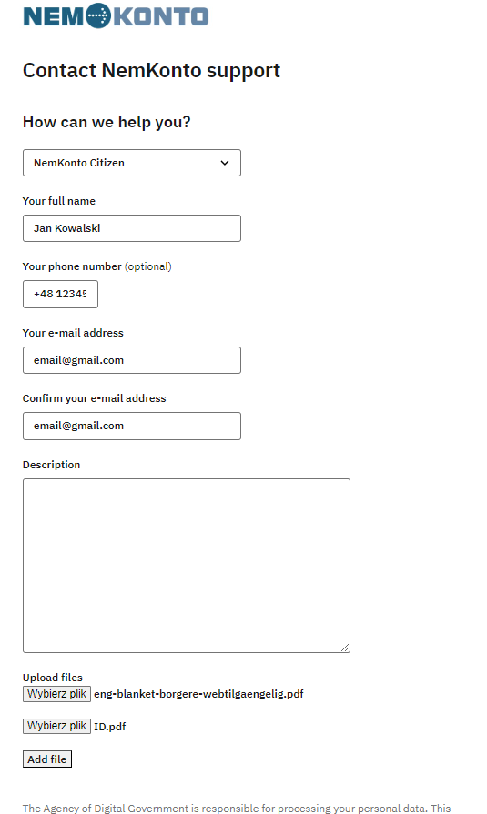Screen dimensions: 487x814
Task: Click the first Wybierz plik button
Action: pyautogui.click(x=56, y=694)
